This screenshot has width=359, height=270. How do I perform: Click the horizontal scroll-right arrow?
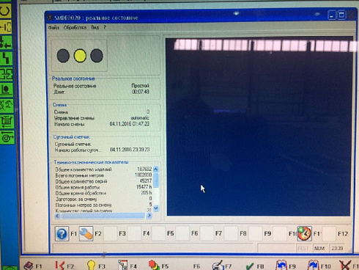[149, 216]
